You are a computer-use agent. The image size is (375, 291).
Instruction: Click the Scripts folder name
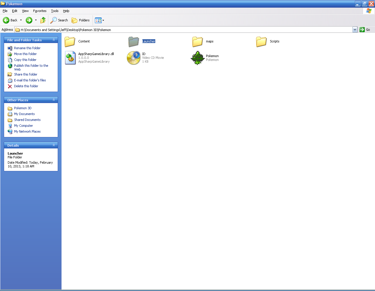tap(275, 41)
